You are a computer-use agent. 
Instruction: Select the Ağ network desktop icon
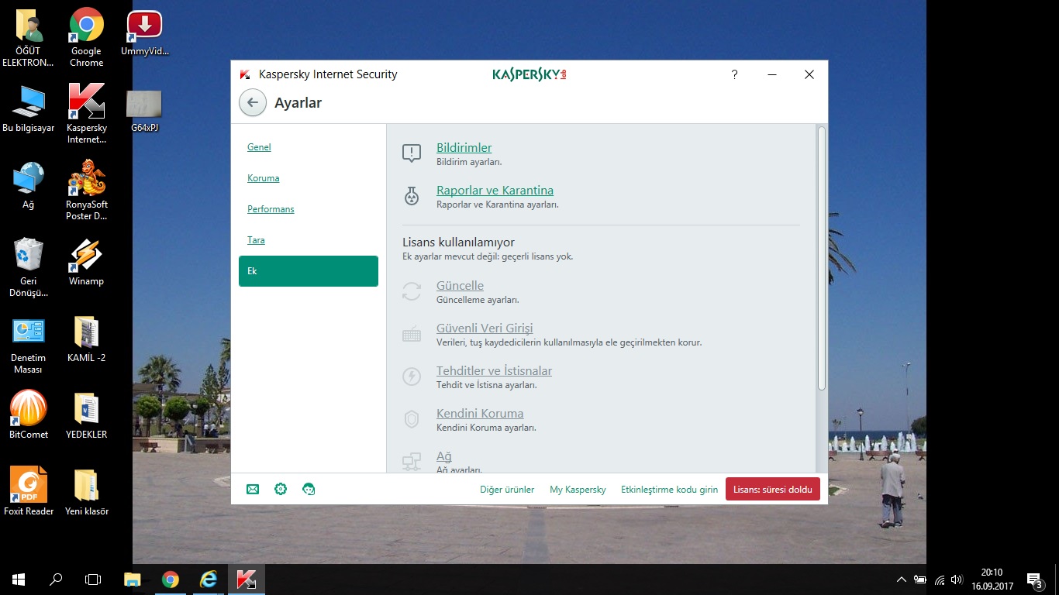point(29,185)
